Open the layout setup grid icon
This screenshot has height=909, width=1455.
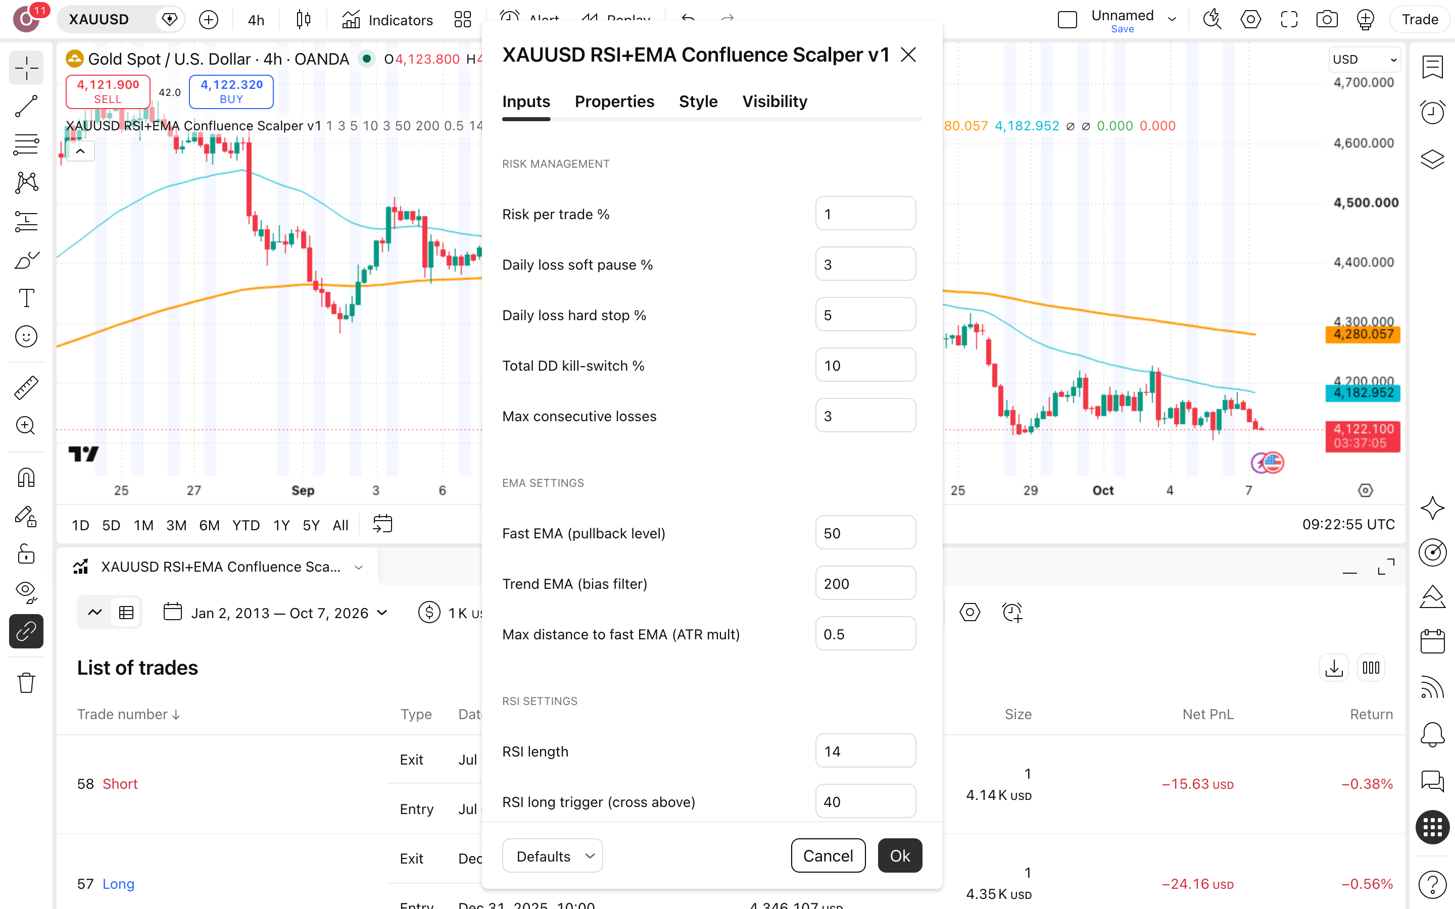(x=462, y=20)
